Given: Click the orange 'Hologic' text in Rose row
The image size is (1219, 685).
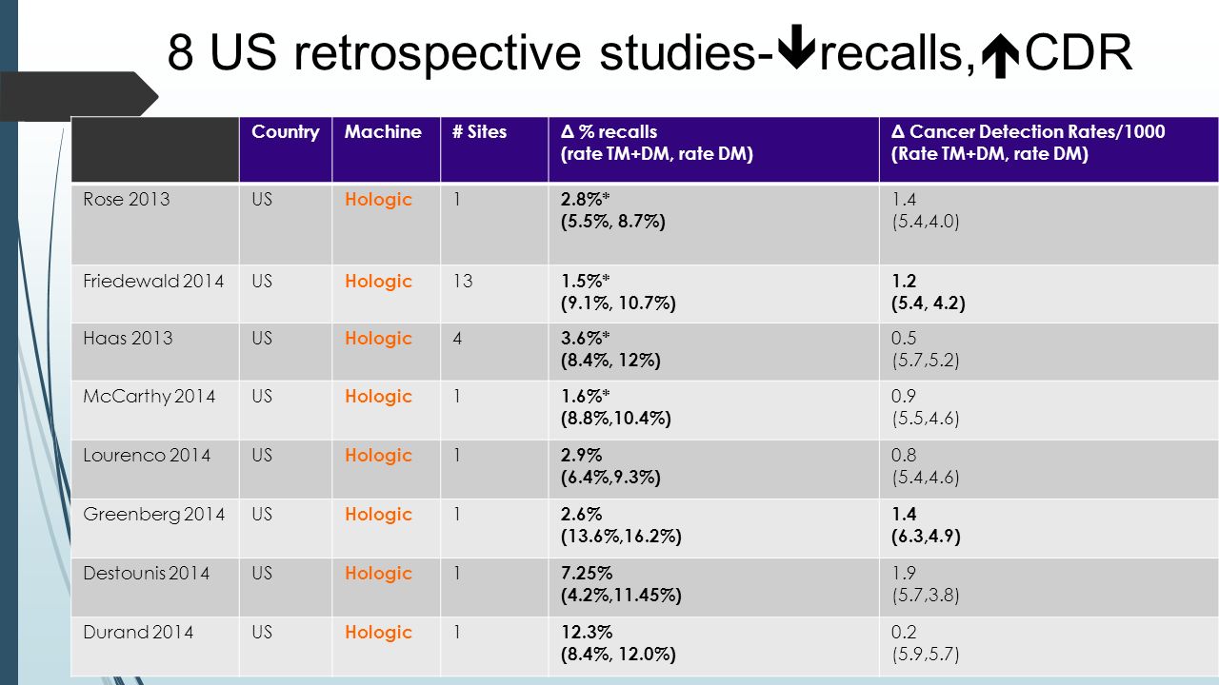Looking at the screenshot, I should click(x=379, y=200).
